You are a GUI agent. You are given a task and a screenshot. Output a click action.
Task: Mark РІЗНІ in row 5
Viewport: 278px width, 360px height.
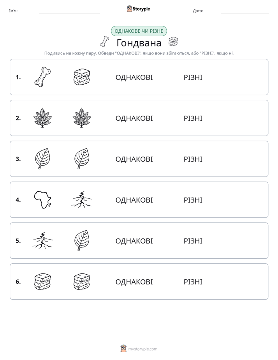(193, 241)
